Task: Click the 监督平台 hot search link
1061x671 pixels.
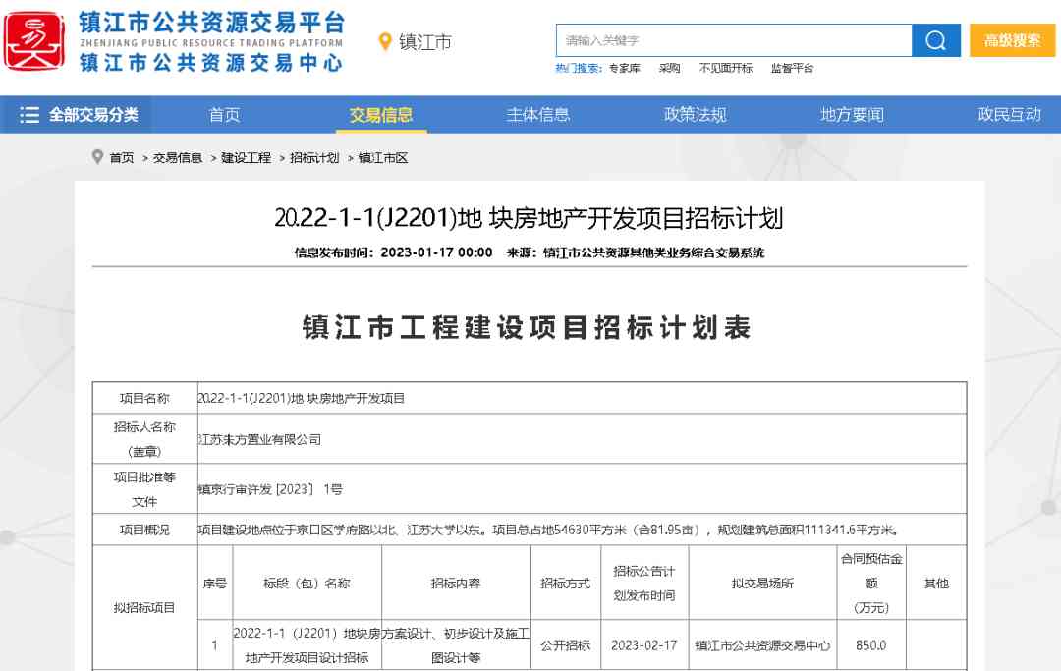Action: pyautogui.click(x=792, y=69)
